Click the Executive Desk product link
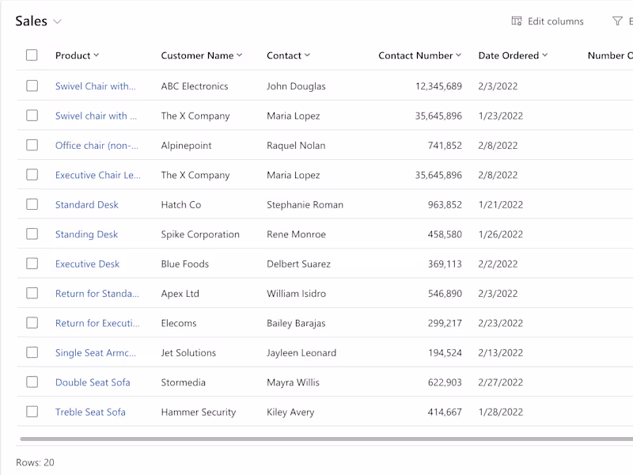This screenshot has width=633, height=475. [87, 264]
